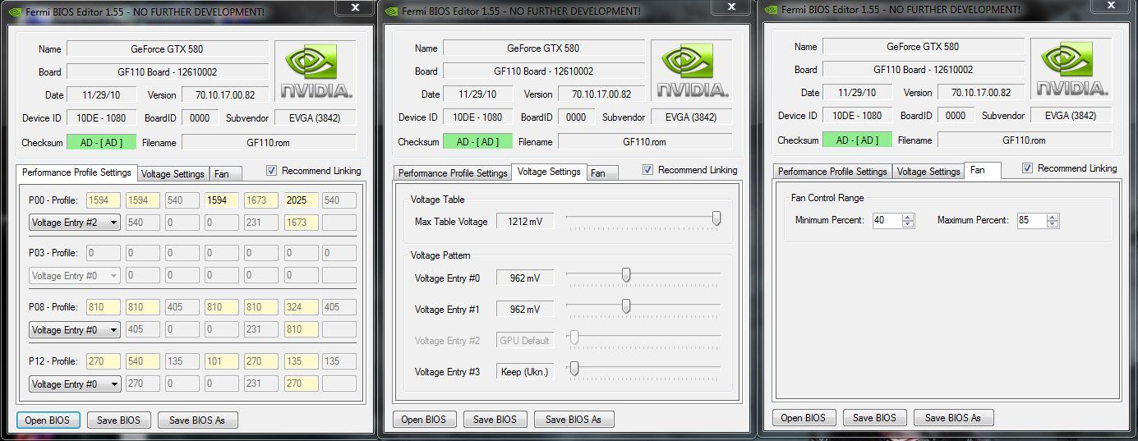1138x441 pixels.
Task: Click Date field 11/29/10 in the Fan window
Action: pyautogui.click(x=858, y=93)
